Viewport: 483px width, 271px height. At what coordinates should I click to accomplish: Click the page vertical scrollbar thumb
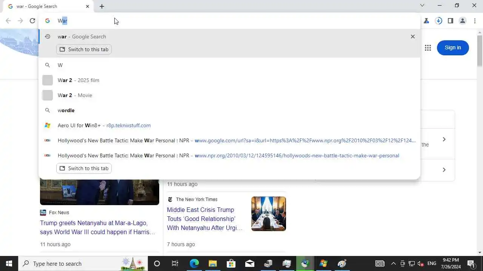tap(480, 50)
